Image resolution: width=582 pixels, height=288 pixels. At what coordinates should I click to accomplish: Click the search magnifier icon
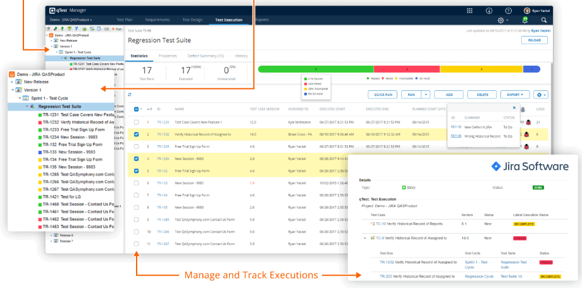pyautogui.click(x=544, y=20)
